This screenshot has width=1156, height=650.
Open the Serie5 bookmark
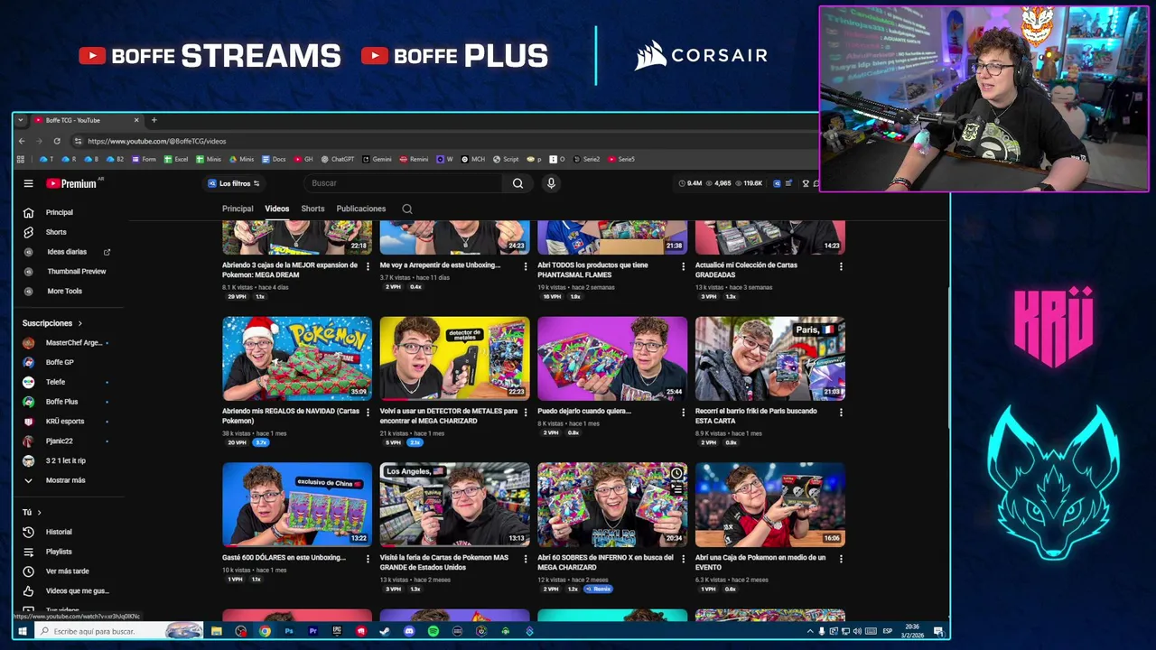(621, 159)
